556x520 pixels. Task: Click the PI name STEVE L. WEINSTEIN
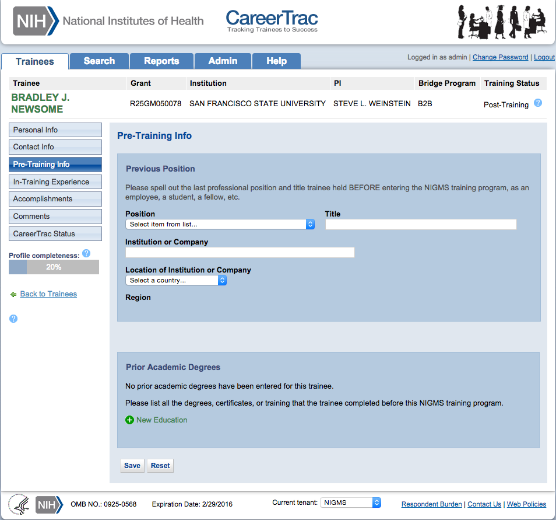pos(372,104)
